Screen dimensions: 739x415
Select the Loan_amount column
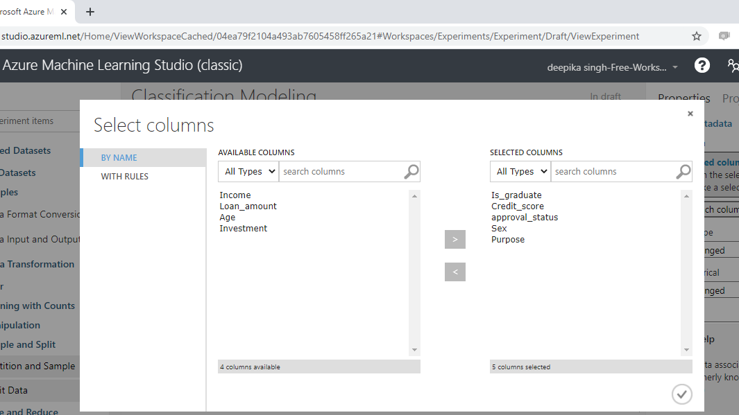click(248, 206)
